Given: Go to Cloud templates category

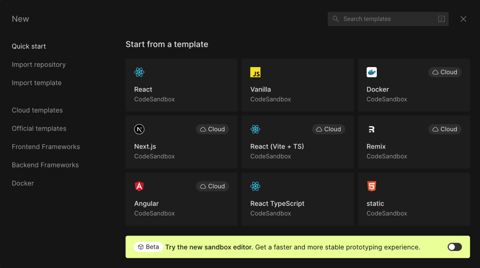Looking at the screenshot, I should 37,110.
